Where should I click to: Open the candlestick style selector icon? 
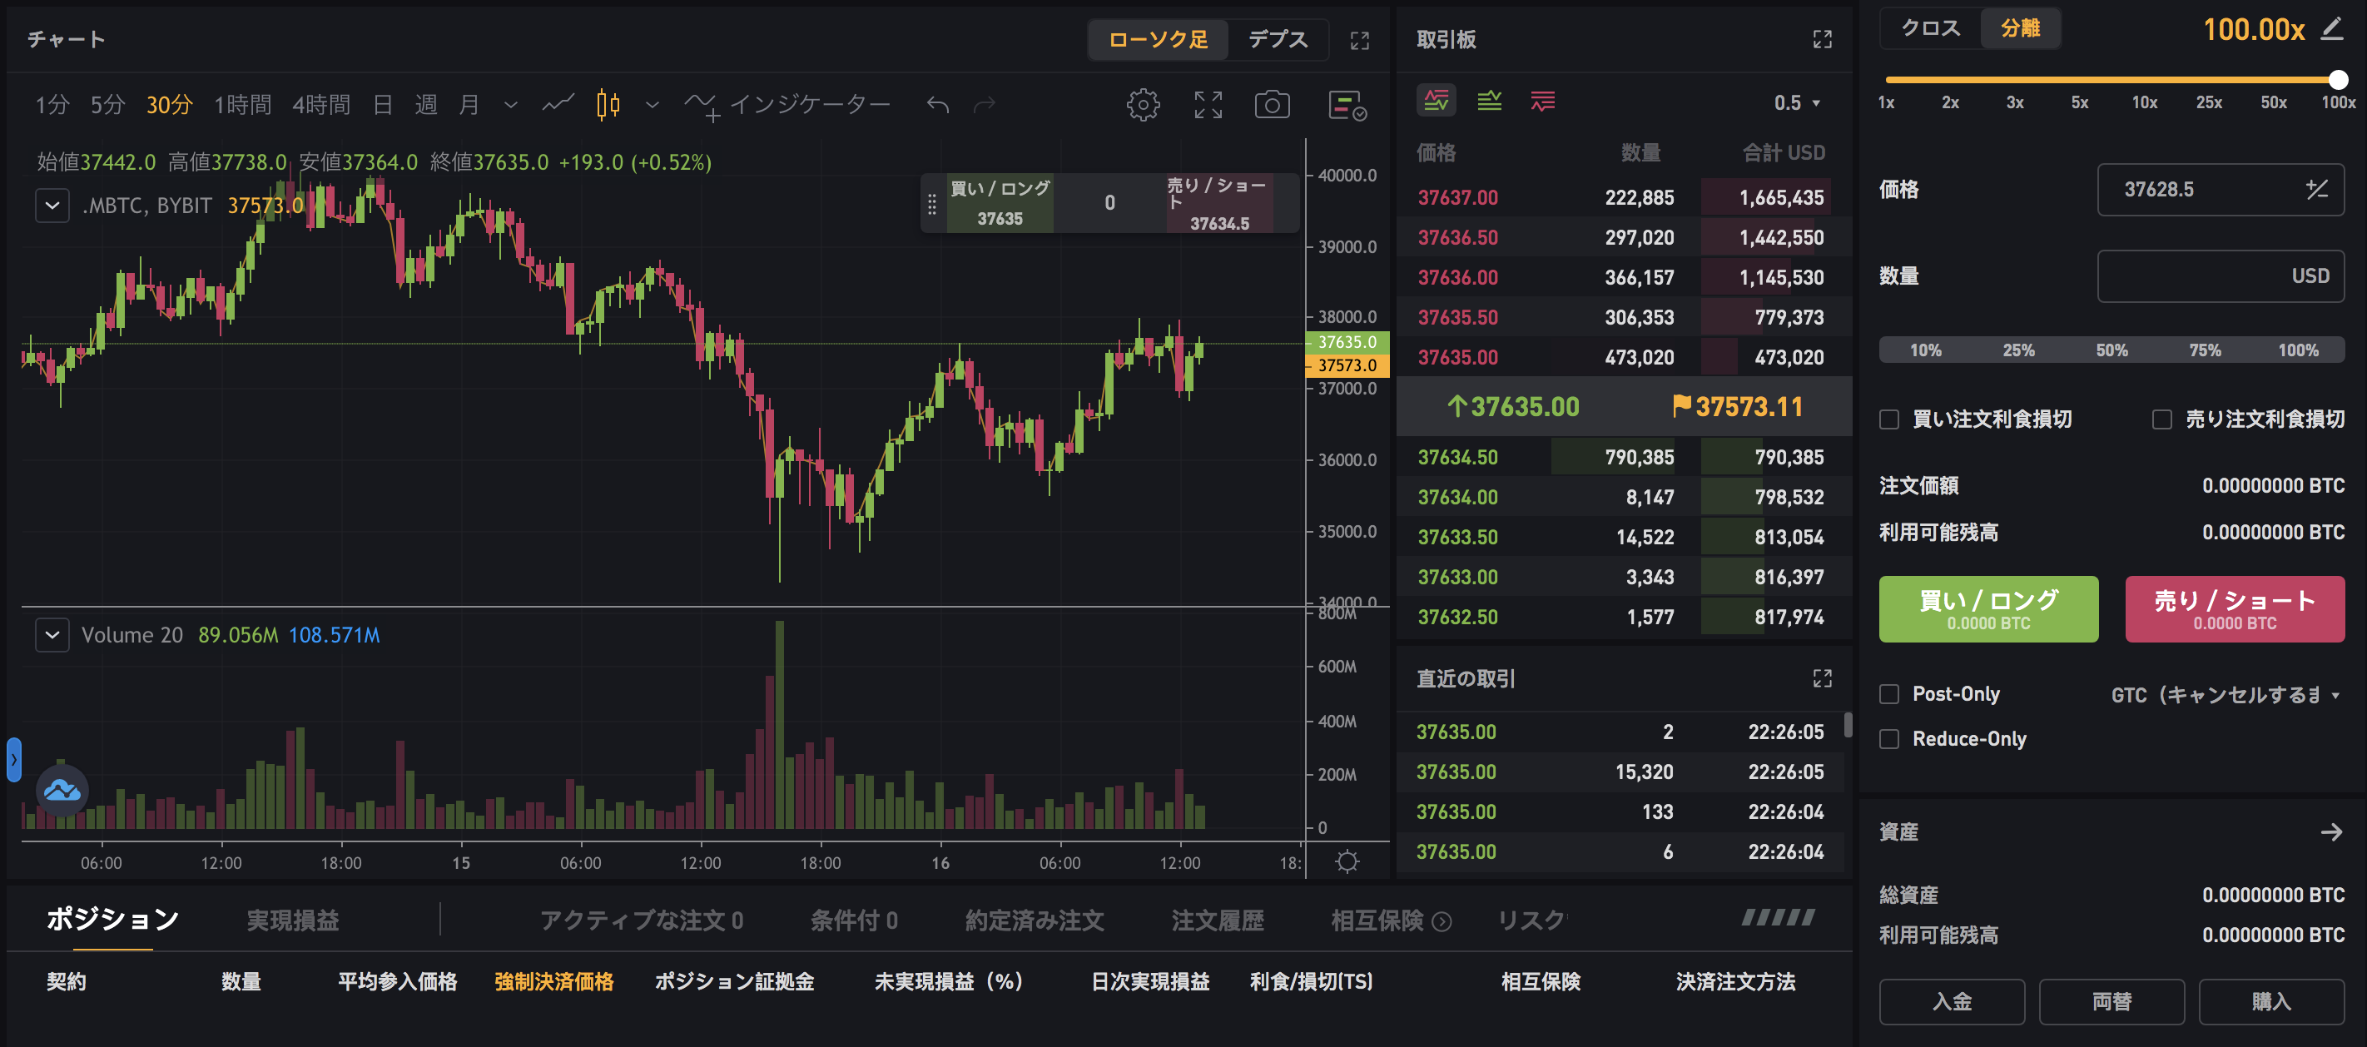coord(608,104)
